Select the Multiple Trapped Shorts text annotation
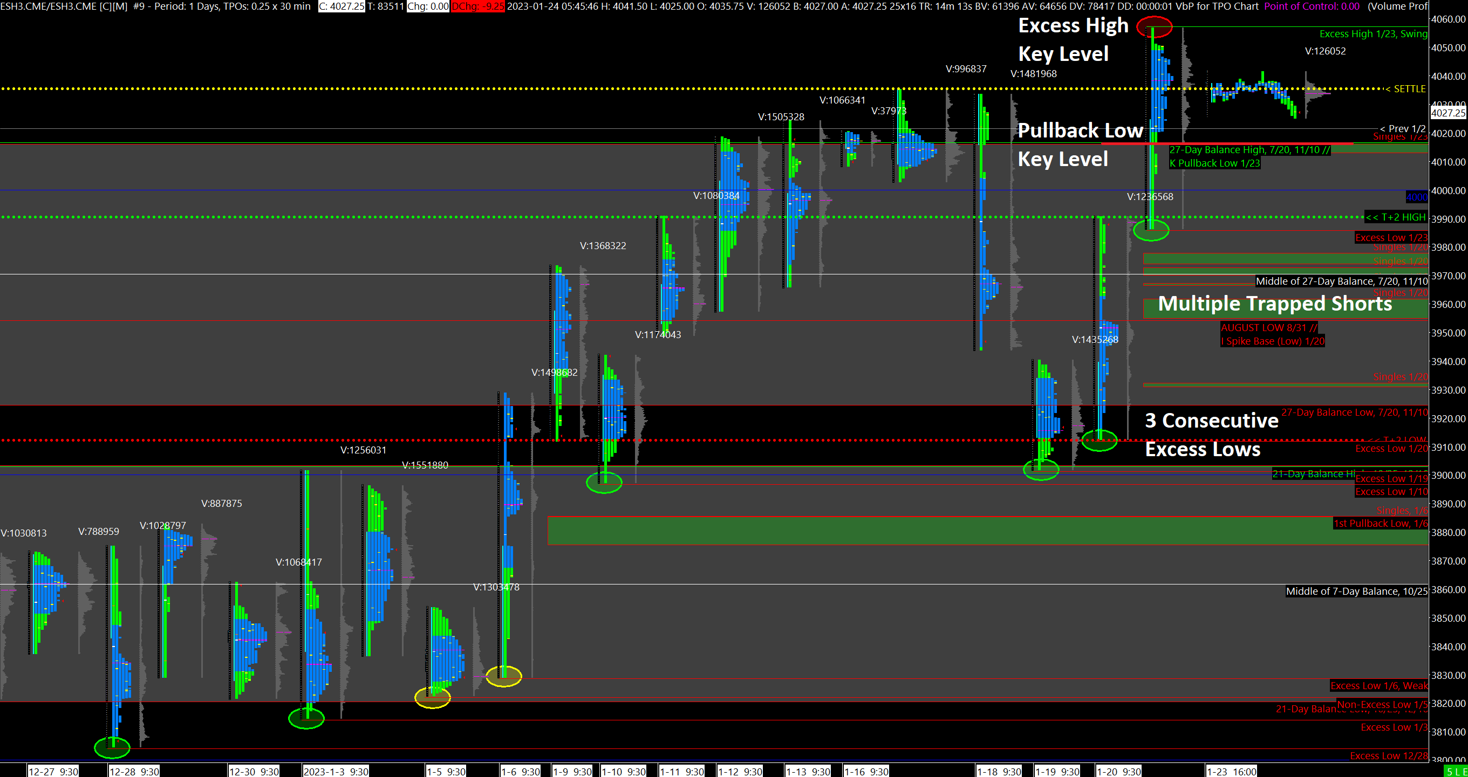 1275,304
